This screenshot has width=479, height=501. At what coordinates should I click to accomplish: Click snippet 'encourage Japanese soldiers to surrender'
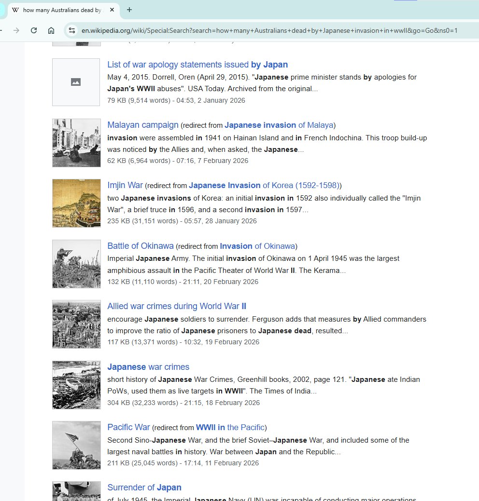pyautogui.click(x=267, y=325)
